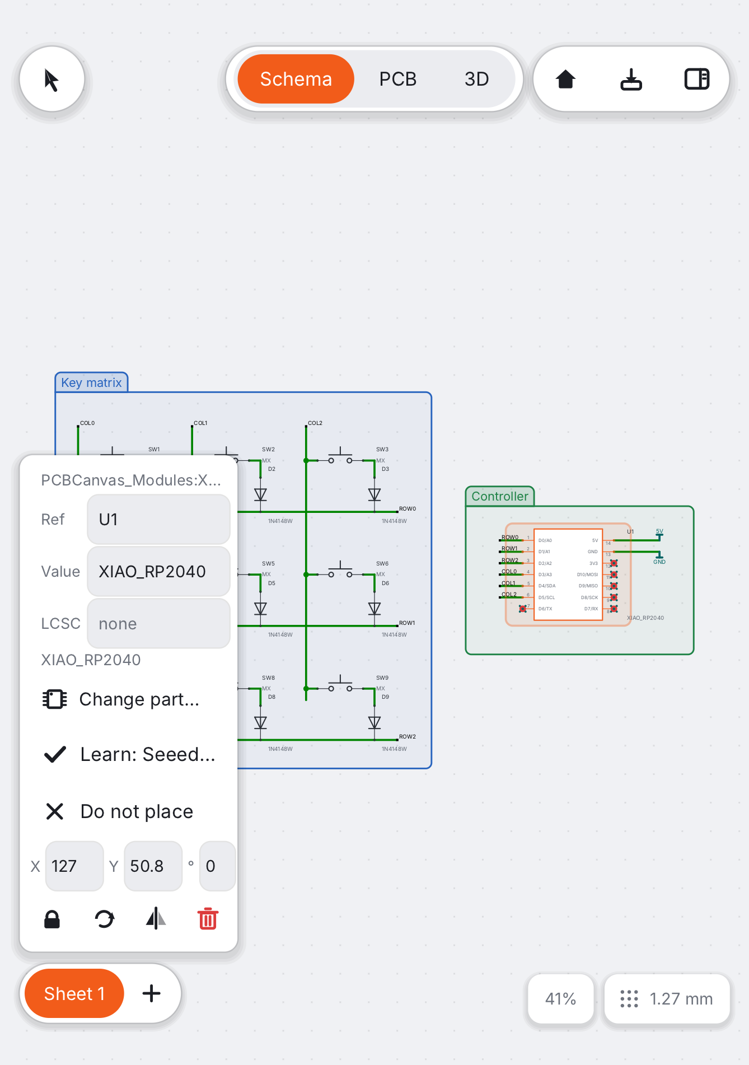Add a new sheet
This screenshot has width=749, height=1065.
(151, 993)
